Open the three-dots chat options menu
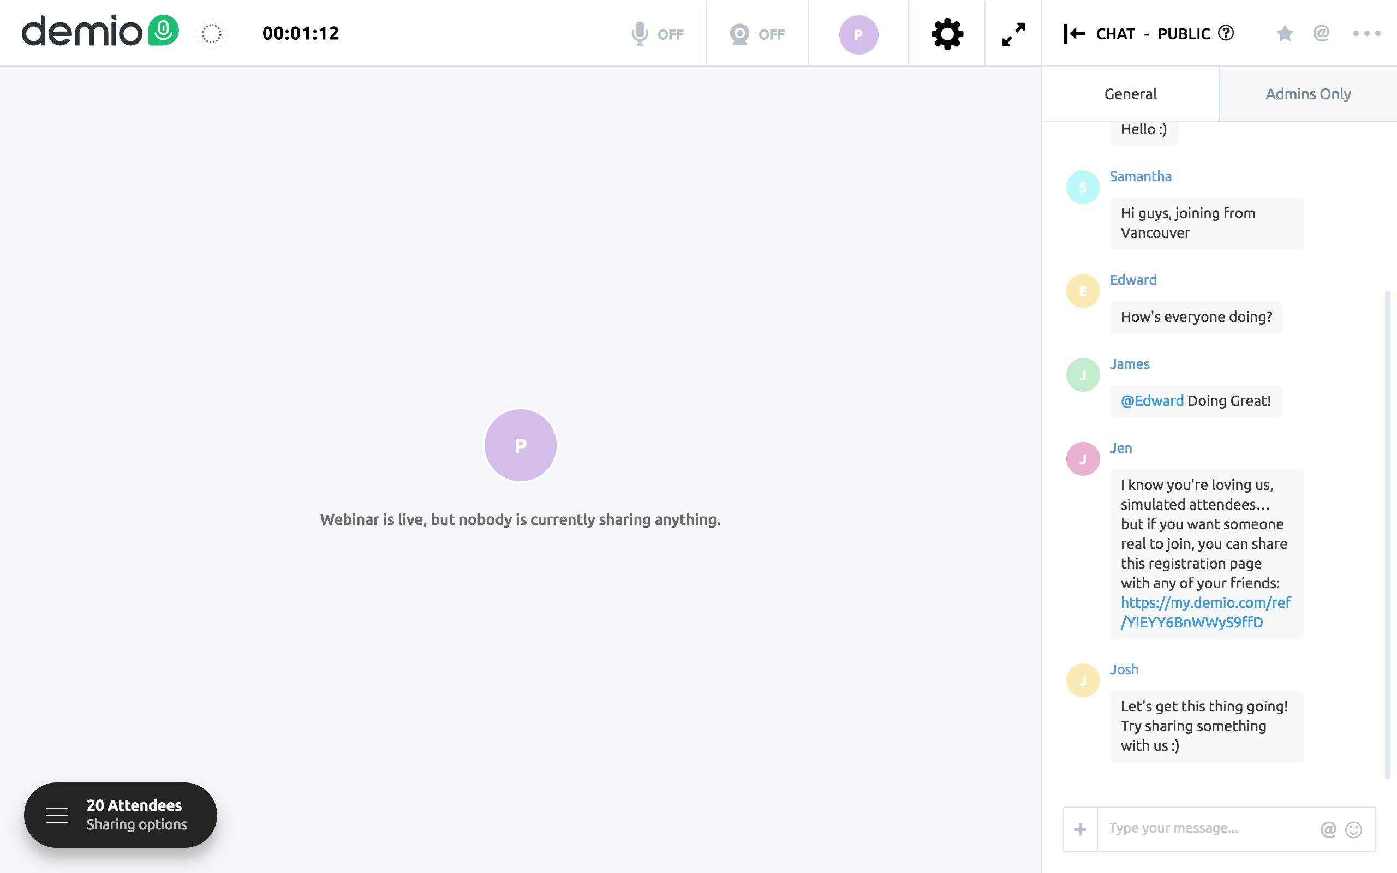This screenshot has height=873, width=1397. [1366, 33]
